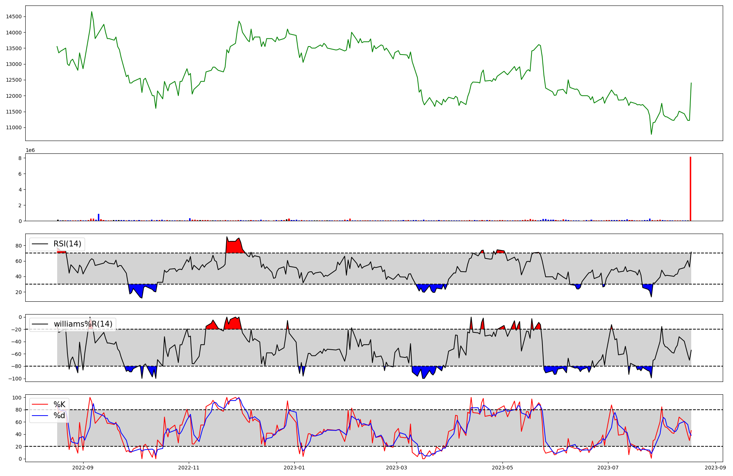
Task: Click the williams%R(14) legend label
Action: coord(83,324)
